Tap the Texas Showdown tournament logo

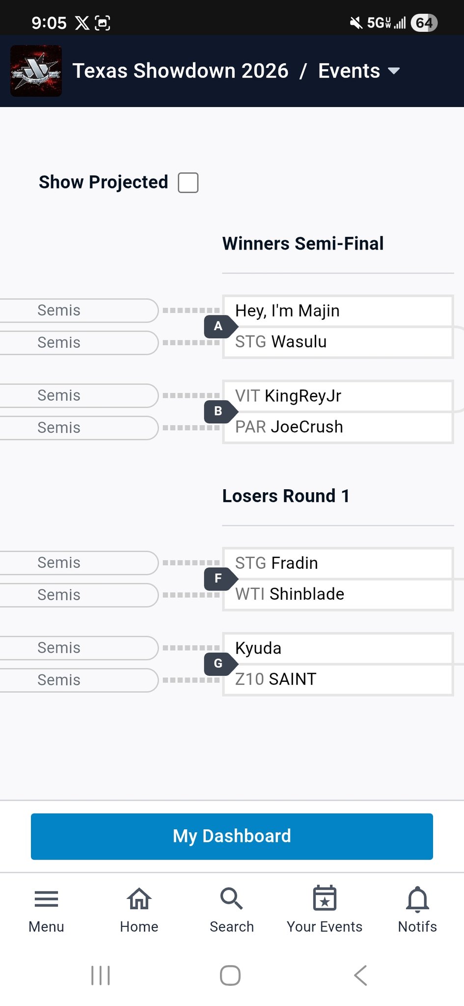click(x=36, y=71)
